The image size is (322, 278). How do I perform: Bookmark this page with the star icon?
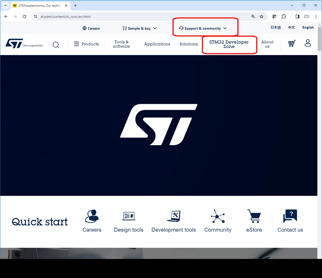pyautogui.click(x=261, y=16)
